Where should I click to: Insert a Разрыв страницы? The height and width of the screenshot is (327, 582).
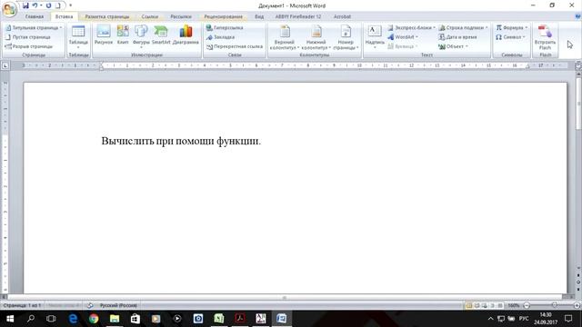coord(29,46)
